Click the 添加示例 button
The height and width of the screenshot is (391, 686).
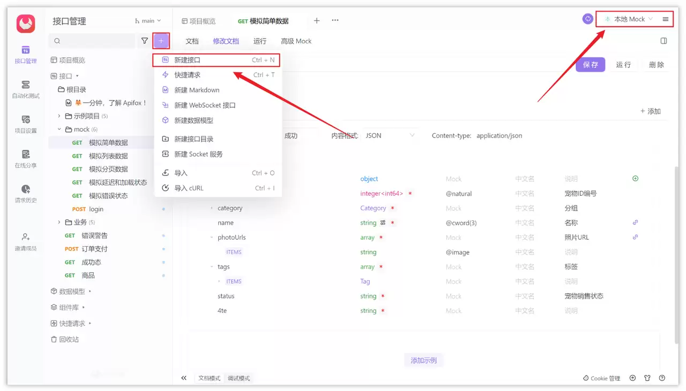coord(424,361)
